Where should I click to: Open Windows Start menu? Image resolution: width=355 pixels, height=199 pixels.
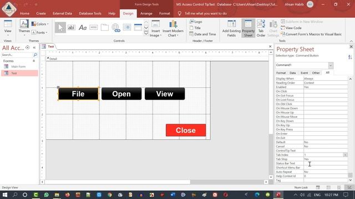tap(4, 195)
